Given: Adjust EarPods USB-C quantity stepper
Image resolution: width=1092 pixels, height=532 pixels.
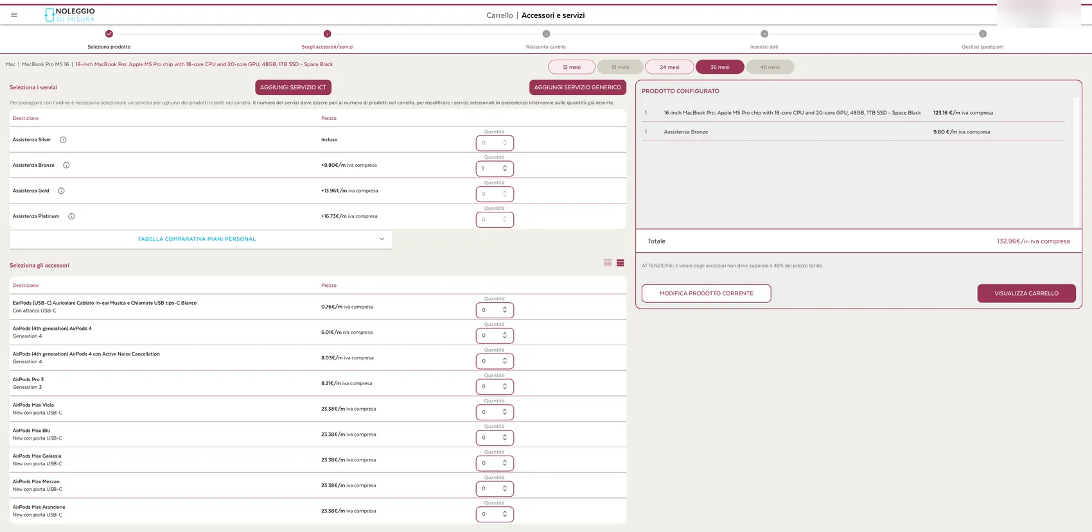Looking at the screenshot, I should coord(505,310).
